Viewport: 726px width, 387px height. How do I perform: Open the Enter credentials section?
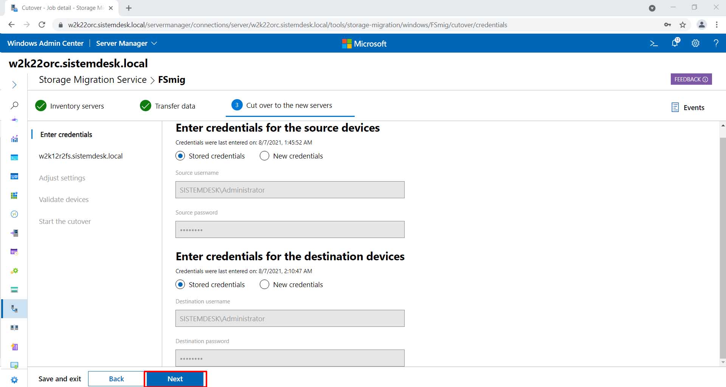[66, 135]
